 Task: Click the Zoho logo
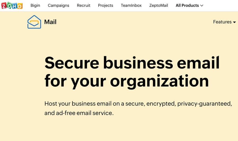click(12, 5)
